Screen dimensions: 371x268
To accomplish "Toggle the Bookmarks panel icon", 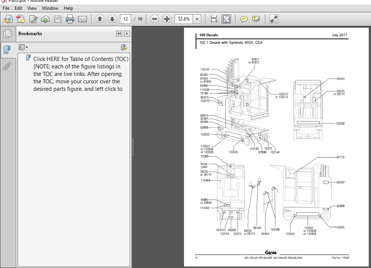I will (7, 50).
